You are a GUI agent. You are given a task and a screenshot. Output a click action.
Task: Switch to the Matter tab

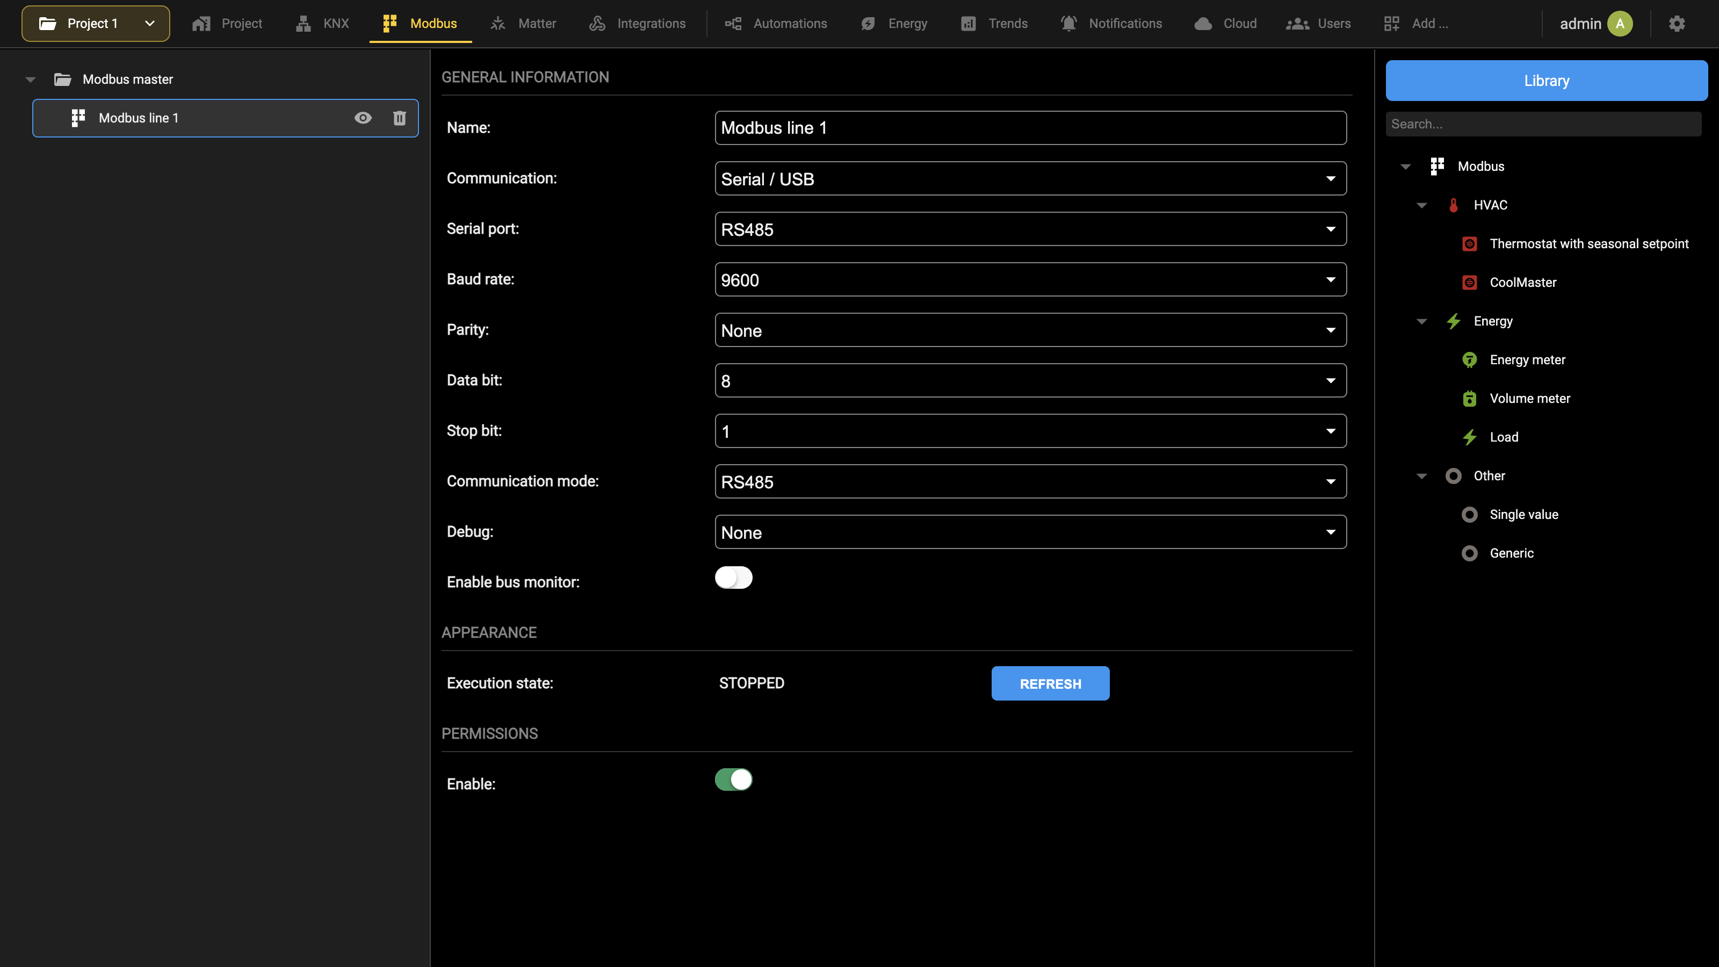coord(523,23)
